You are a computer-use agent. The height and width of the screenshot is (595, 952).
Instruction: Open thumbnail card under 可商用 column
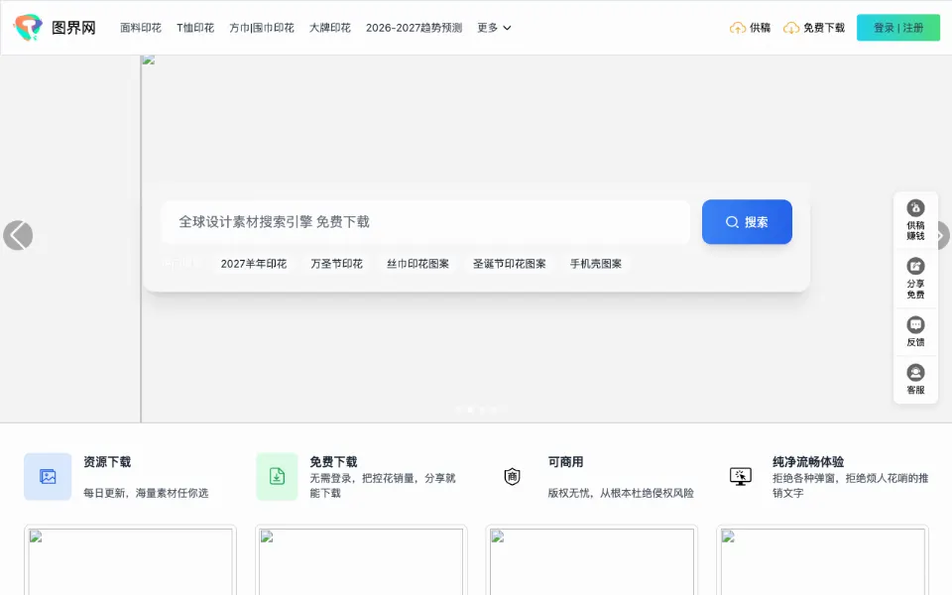coord(592,559)
